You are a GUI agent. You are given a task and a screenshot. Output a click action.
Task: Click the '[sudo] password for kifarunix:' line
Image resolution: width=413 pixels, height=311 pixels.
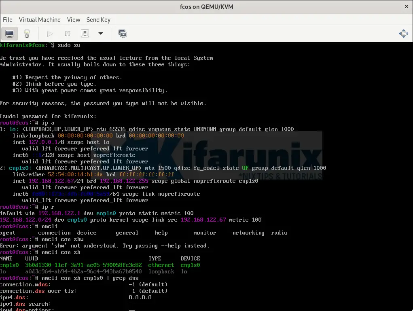(x=48, y=116)
